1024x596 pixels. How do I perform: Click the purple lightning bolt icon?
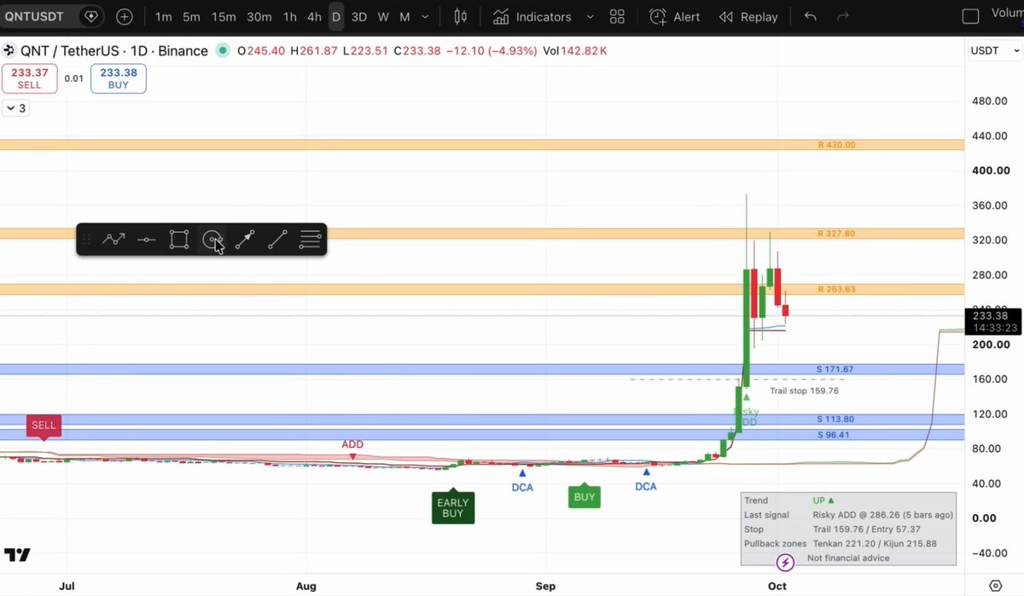[x=785, y=563]
